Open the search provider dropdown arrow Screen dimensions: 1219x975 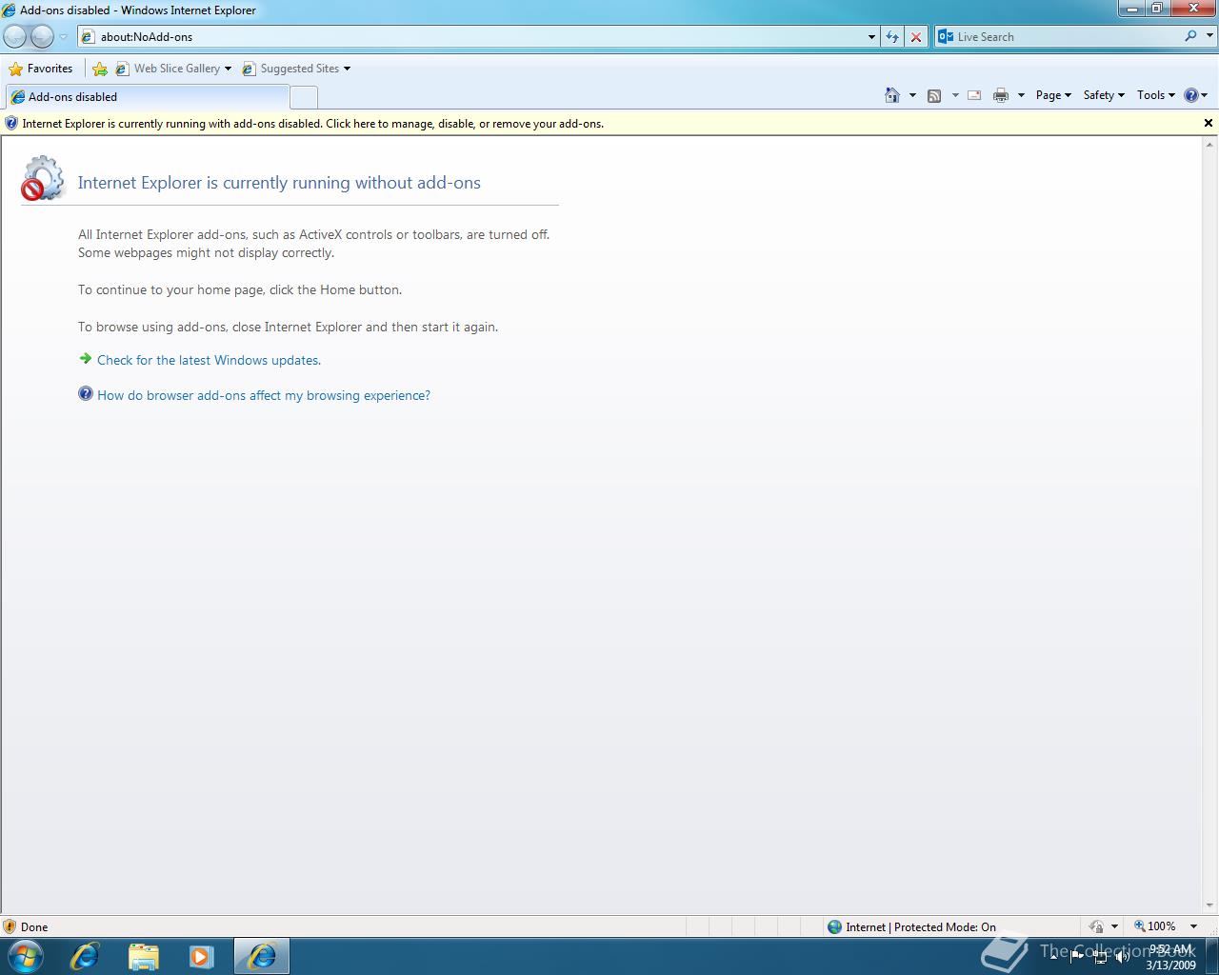tap(1209, 37)
